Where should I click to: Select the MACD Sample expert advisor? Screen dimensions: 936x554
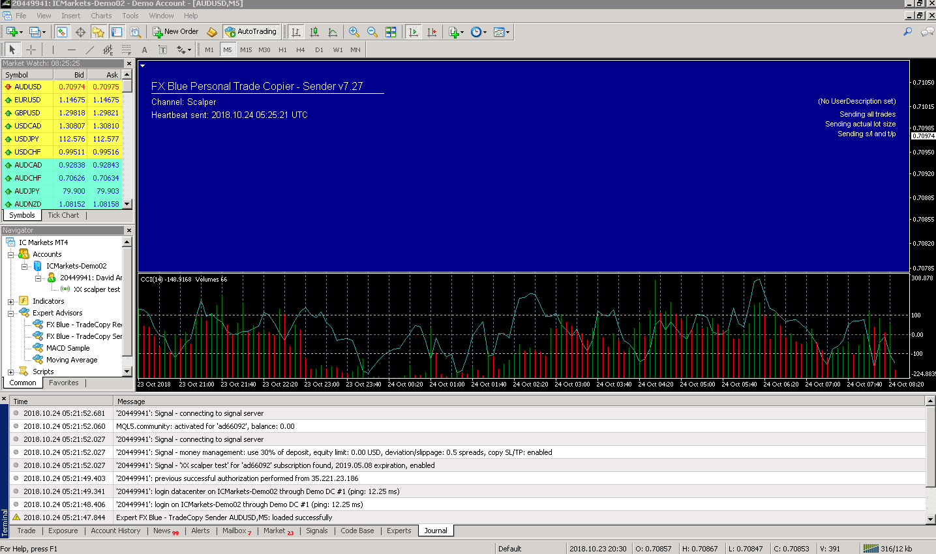(x=68, y=348)
